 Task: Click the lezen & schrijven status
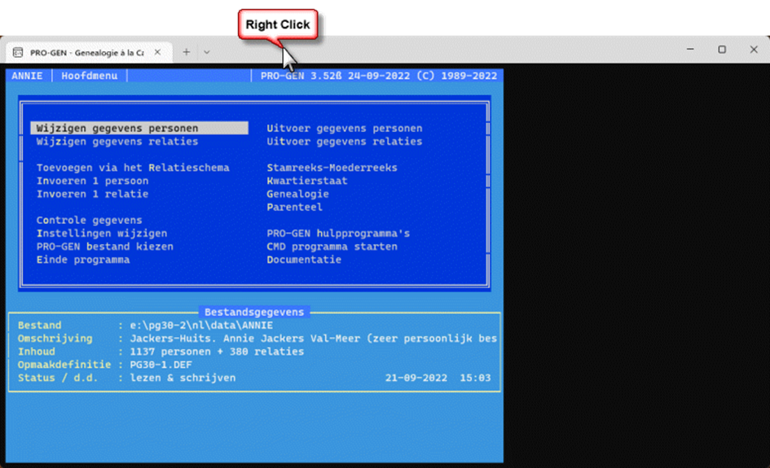click(x=183, y=378)
